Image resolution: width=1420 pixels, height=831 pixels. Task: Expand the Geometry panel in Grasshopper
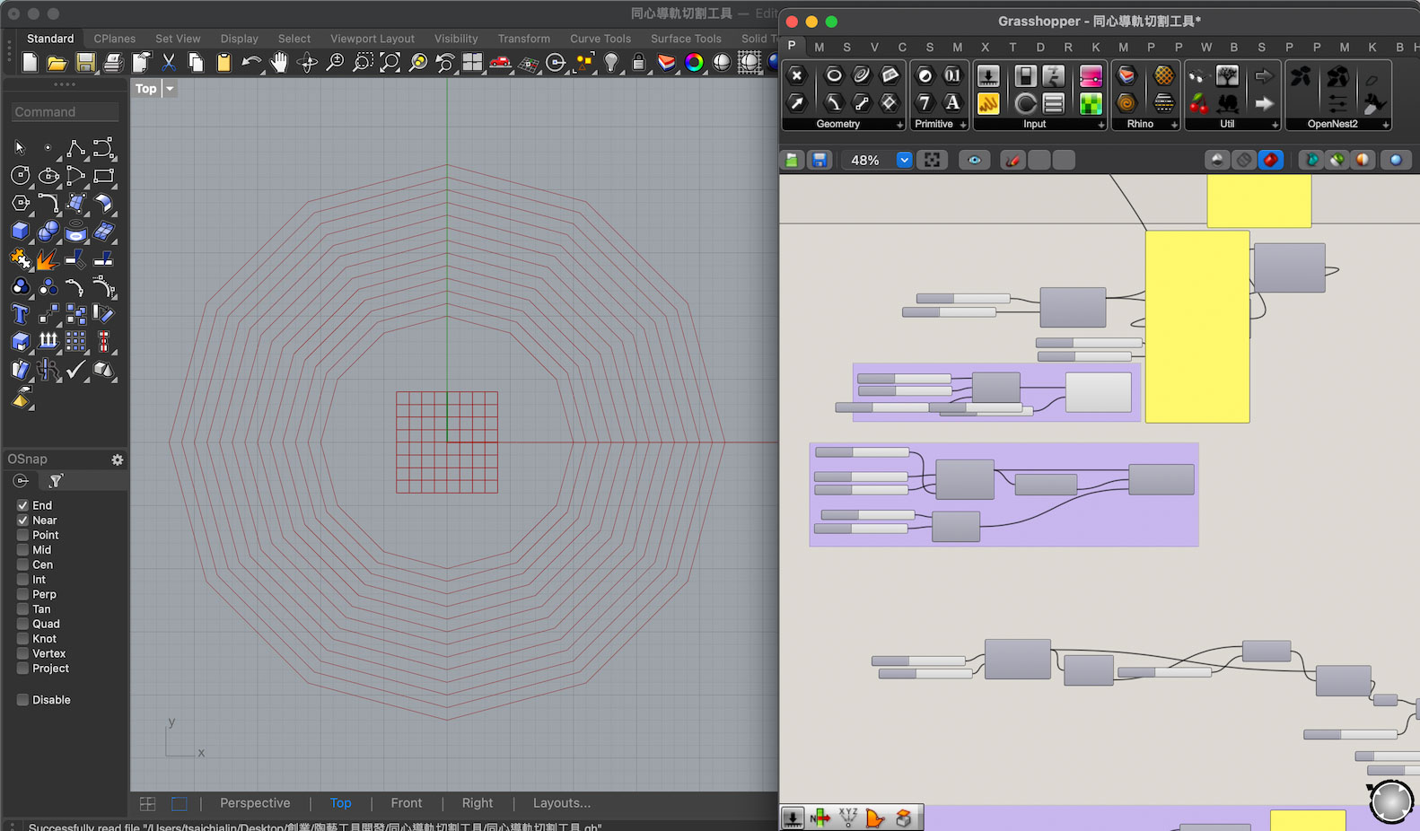click(x=899, y=125)
